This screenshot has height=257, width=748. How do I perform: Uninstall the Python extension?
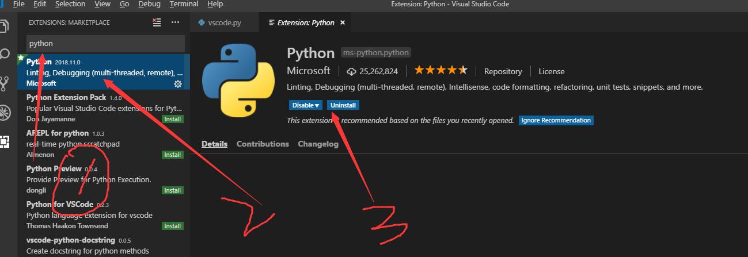343,105
